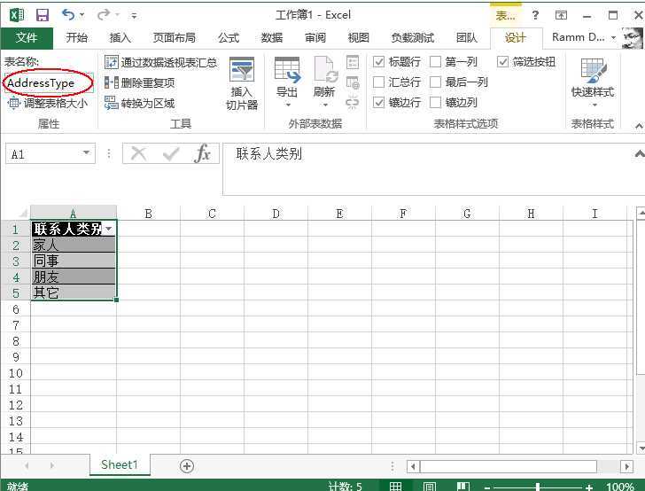
Task: Switch to the 页面布局 tab
Action: pos(174,38)
